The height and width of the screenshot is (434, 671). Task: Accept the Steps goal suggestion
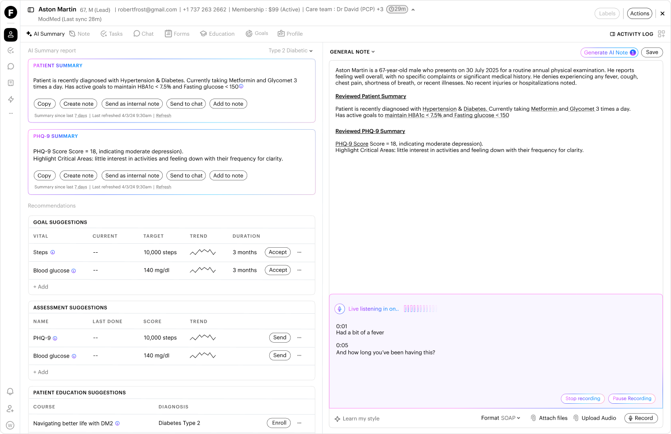click(277, 252)
